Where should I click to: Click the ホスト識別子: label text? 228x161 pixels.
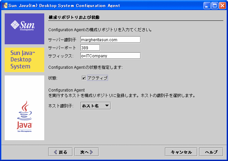point(61,106)
